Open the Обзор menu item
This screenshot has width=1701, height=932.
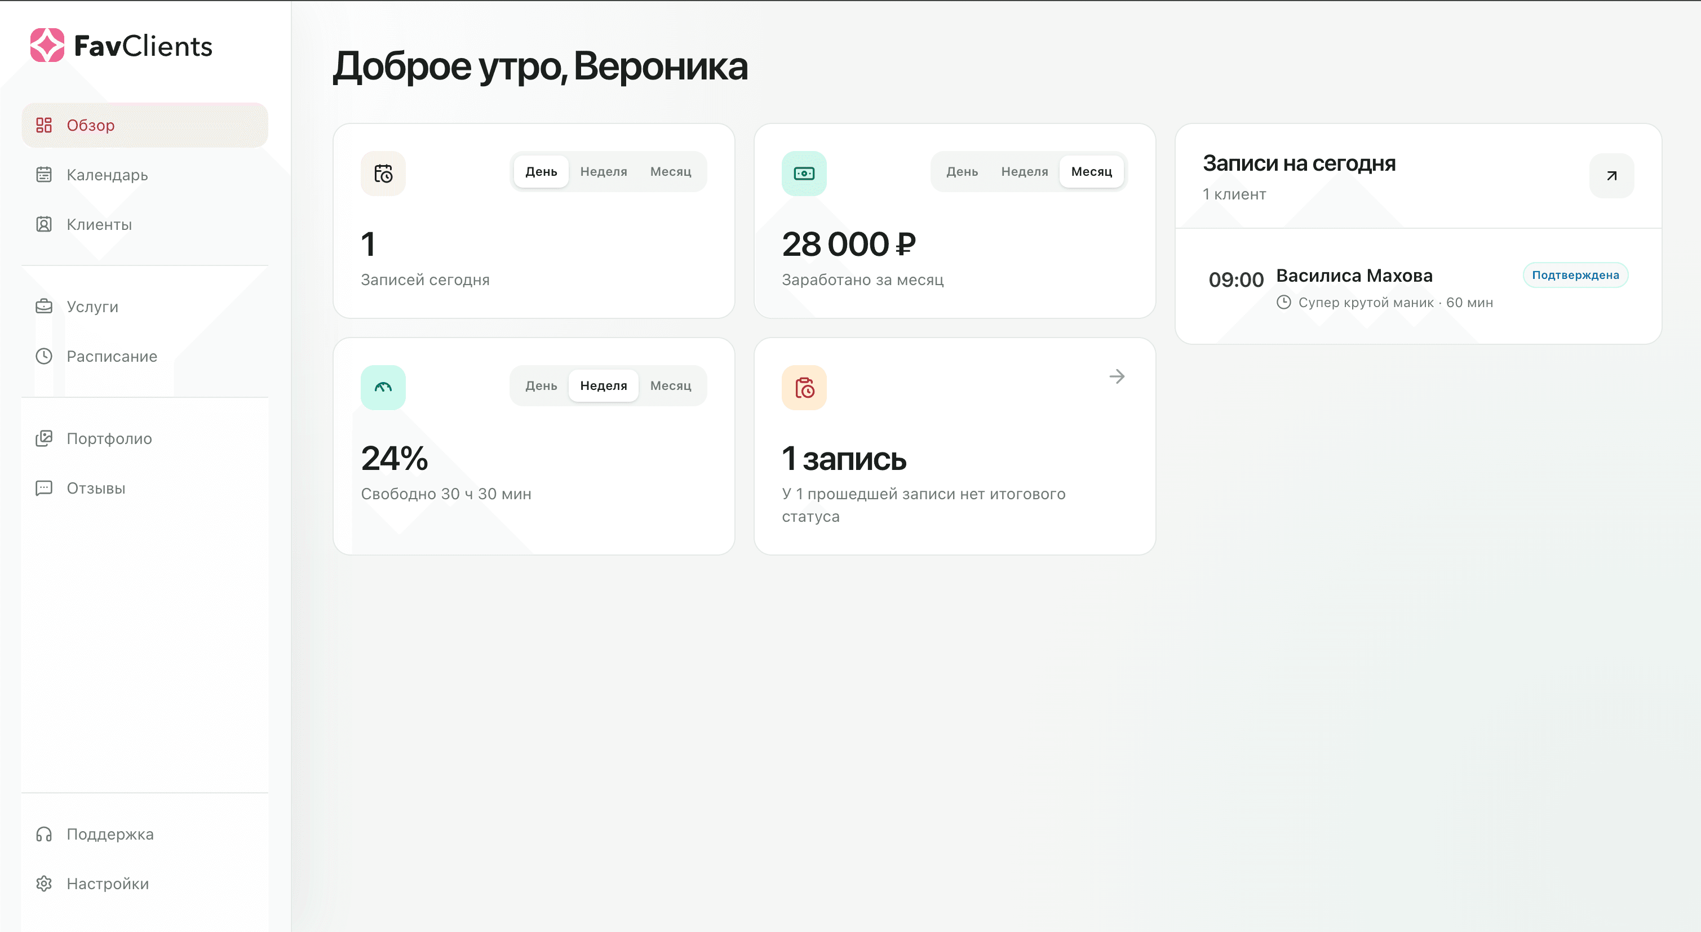[x=145, y=125]
